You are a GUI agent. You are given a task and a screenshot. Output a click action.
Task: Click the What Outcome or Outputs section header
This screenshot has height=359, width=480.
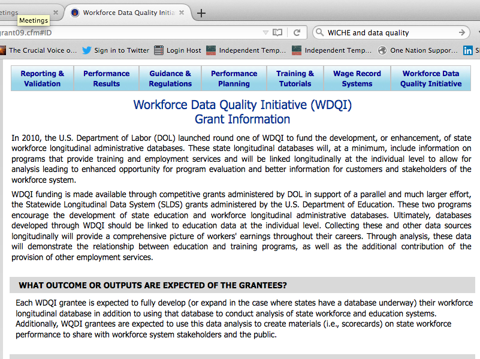click(243, 285)
